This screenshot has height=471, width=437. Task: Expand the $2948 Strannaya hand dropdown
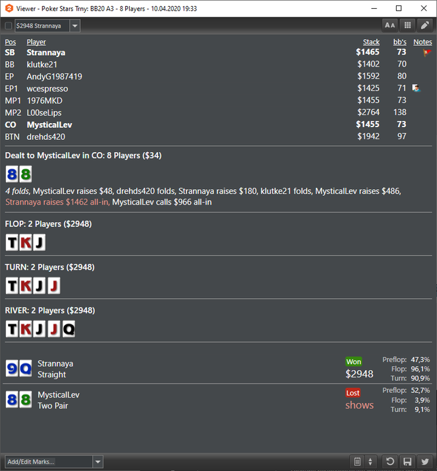tap(75, 26)
